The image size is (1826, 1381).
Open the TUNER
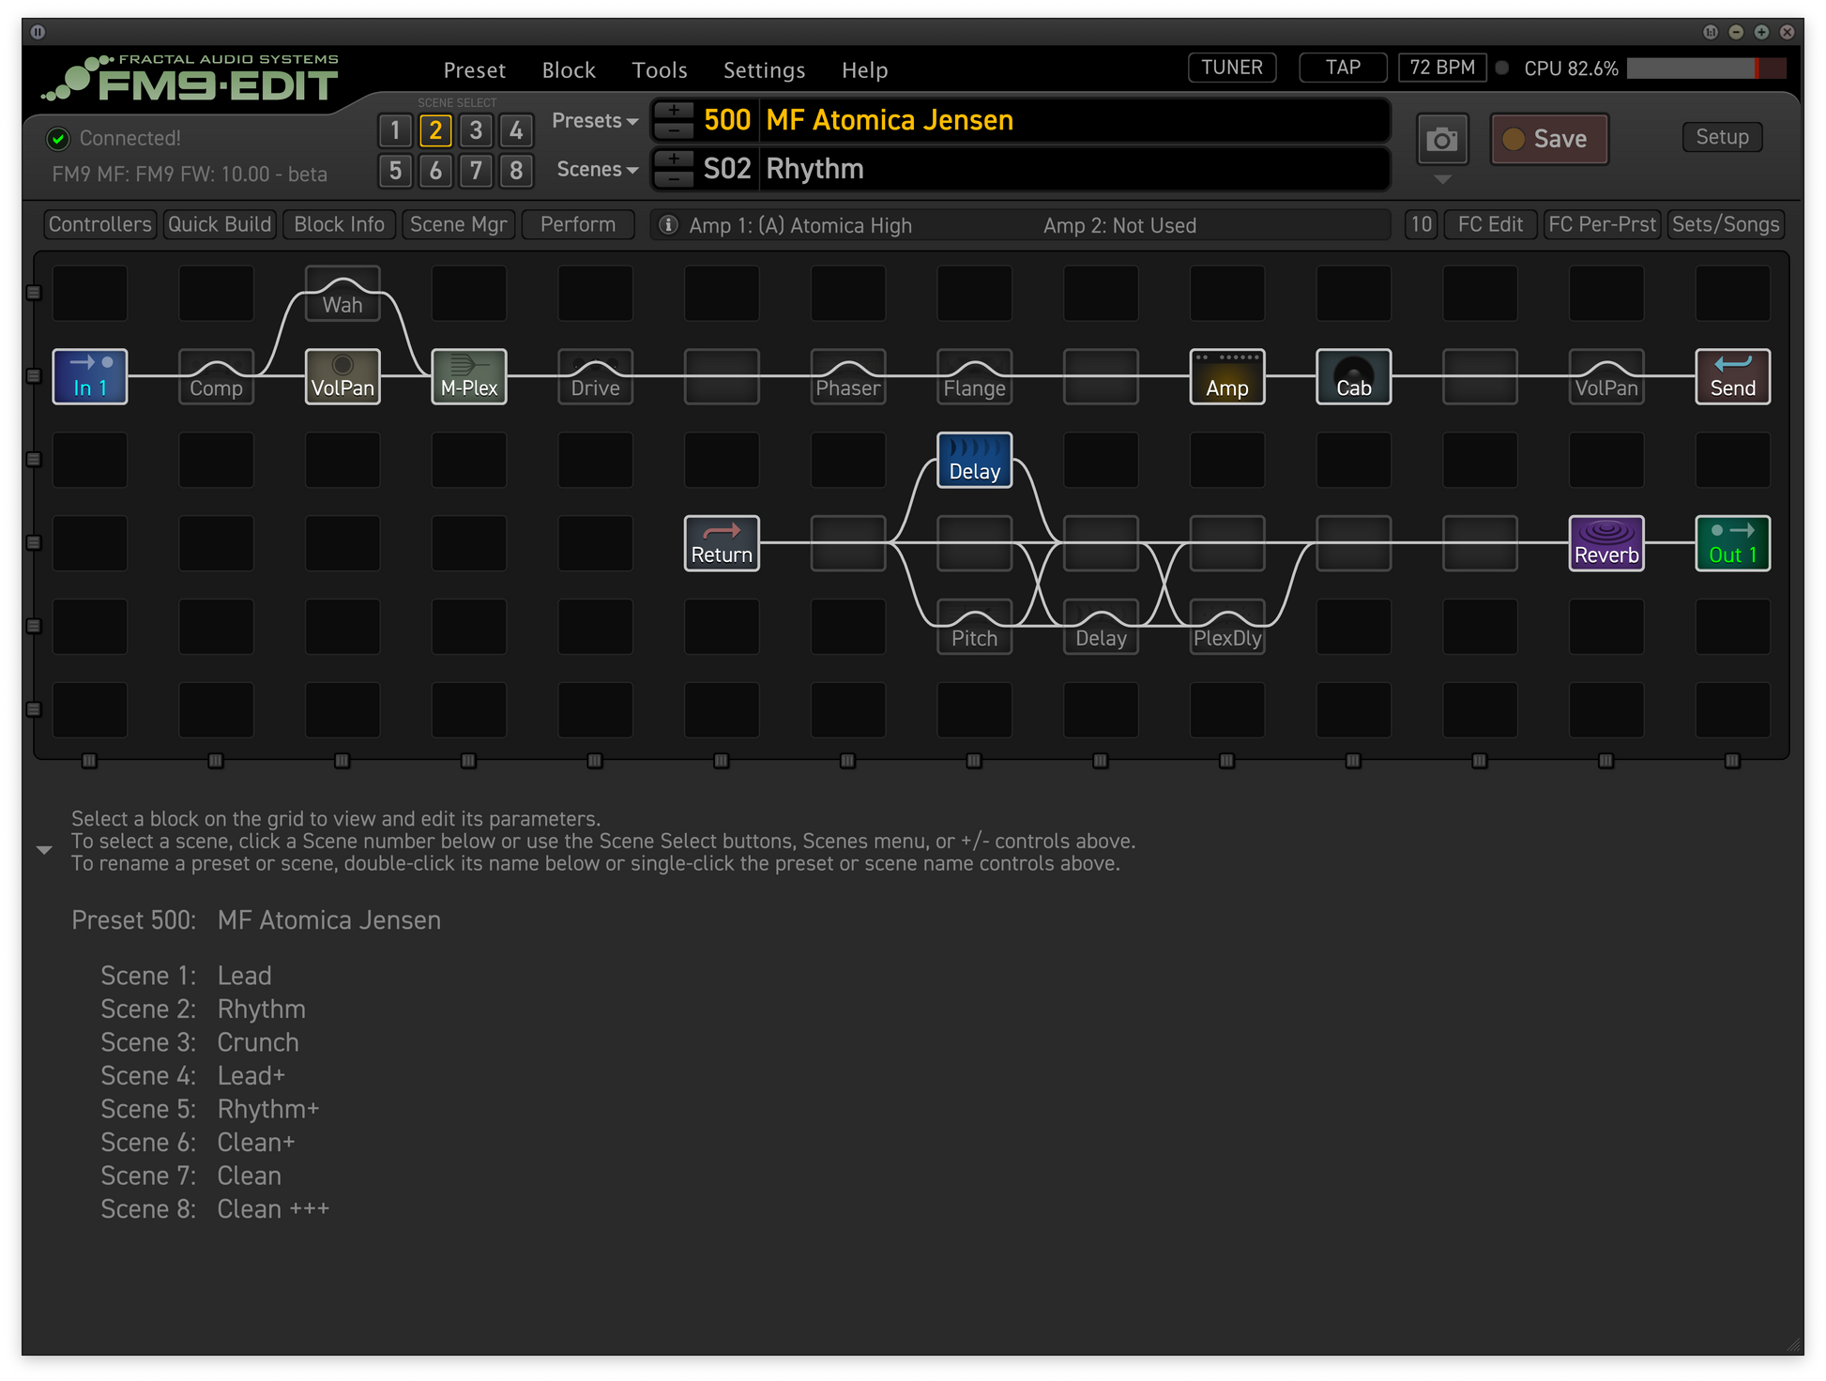pyautogui.click(x=1231, y=68)
